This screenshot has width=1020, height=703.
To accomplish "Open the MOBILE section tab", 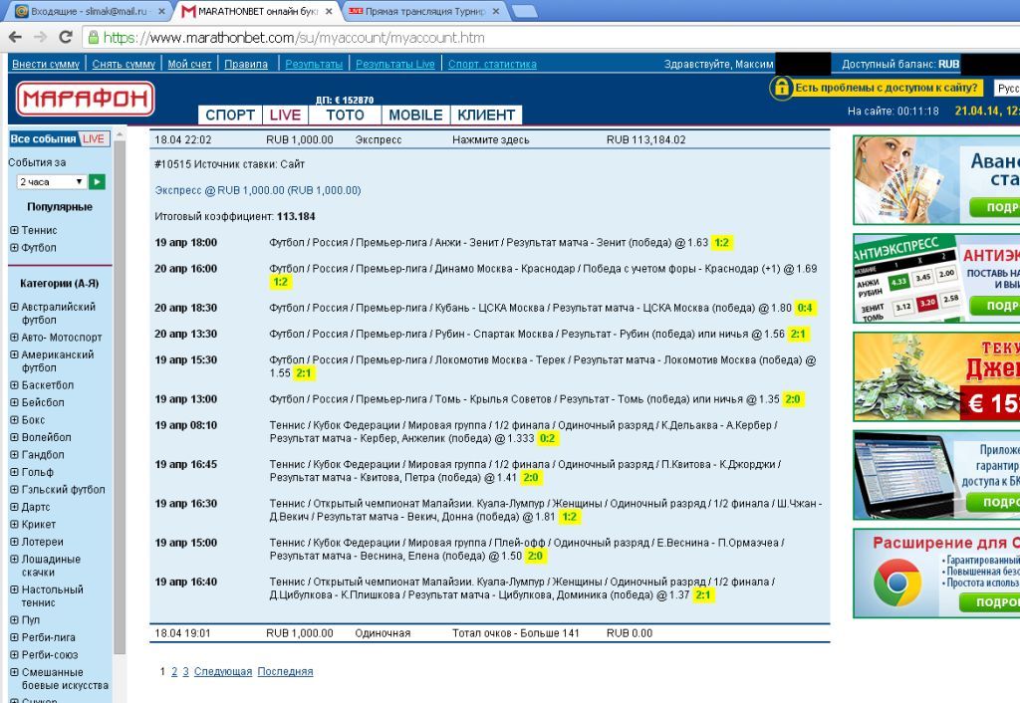I will tap(415, 116).
